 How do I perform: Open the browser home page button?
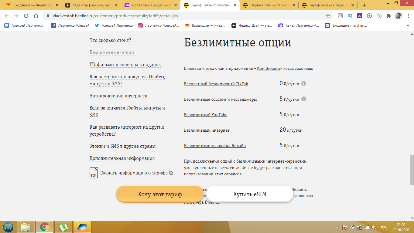point(36,16)
